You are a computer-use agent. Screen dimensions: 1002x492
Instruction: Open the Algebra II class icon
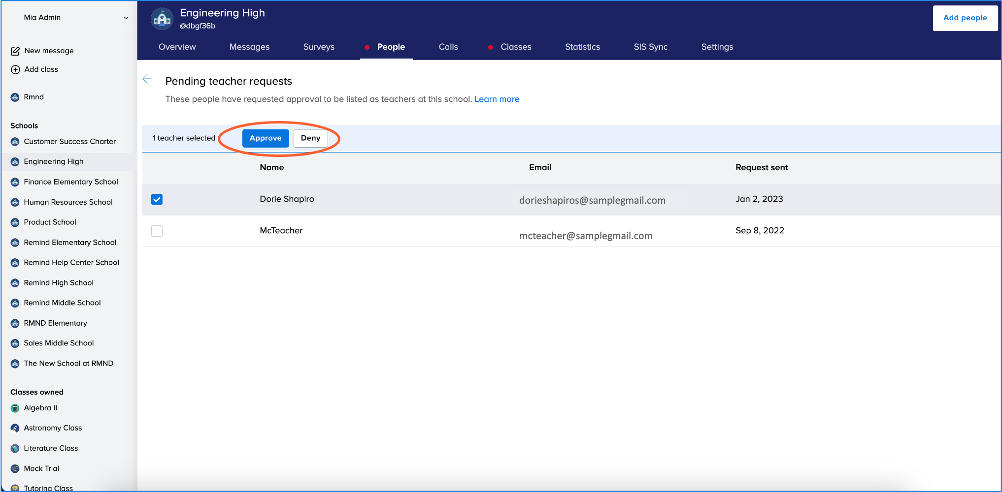(x=15, y=408)
